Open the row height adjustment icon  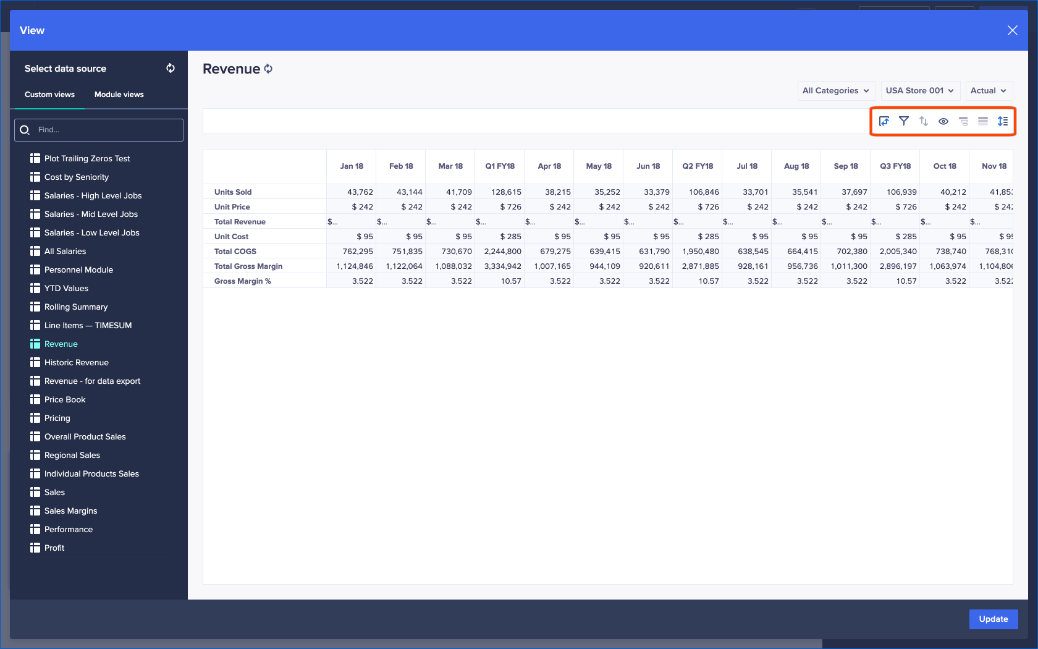[x=1003, y=121]
